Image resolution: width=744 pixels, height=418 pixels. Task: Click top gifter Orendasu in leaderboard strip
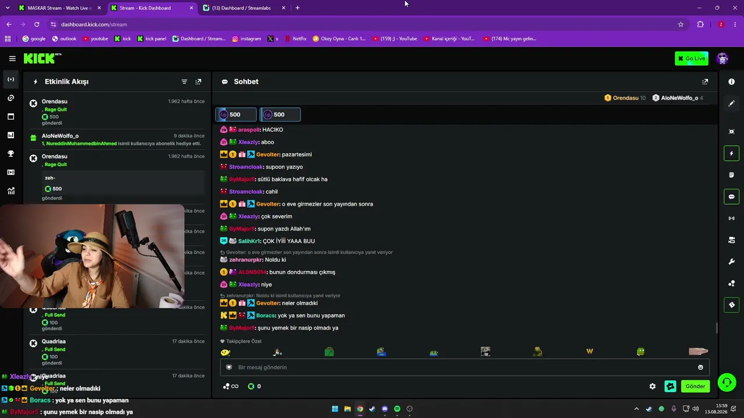(x=625, y=98)
